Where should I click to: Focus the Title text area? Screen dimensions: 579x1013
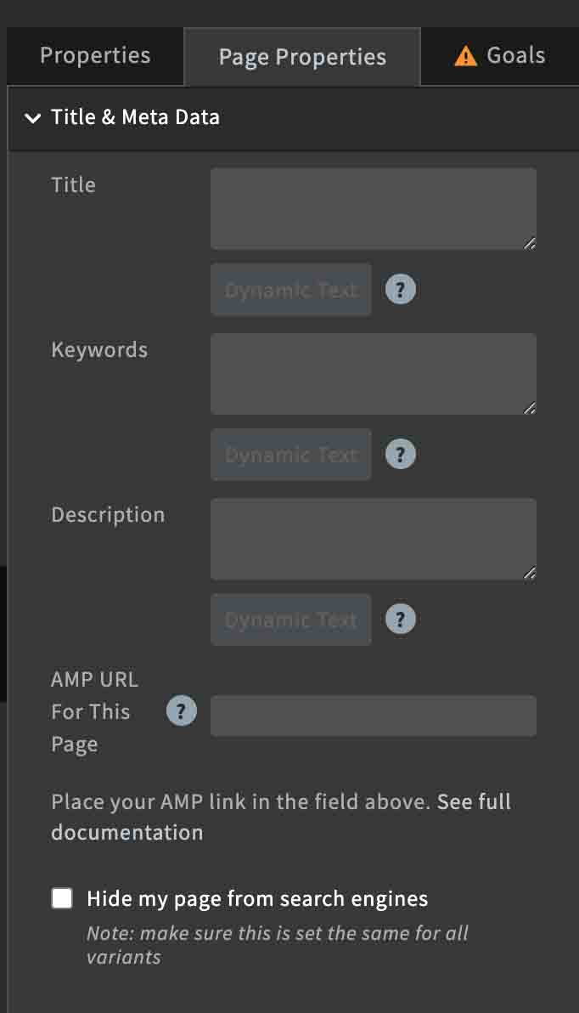[373, 209]
